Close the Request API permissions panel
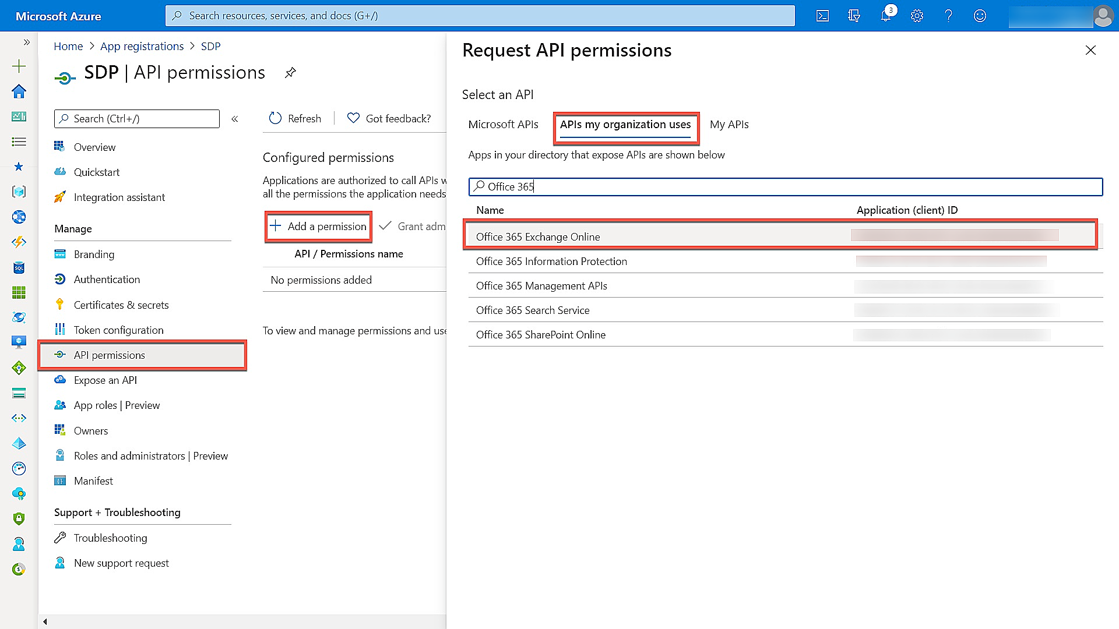This screenshot has height=629, width=1119. [1090, 51]
